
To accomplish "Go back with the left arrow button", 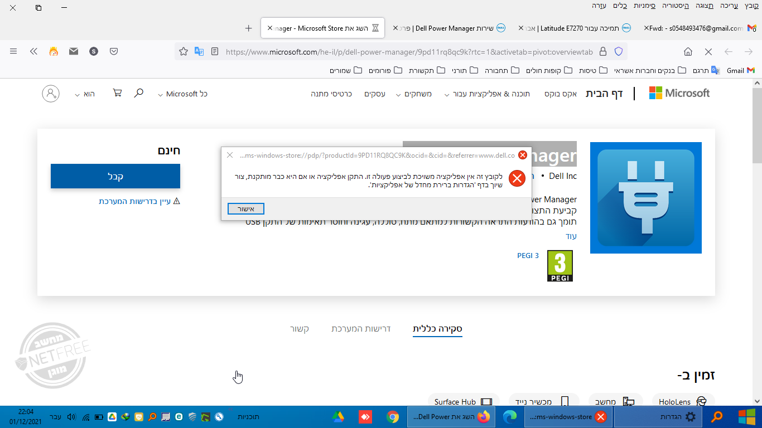I will pos(729,52).
